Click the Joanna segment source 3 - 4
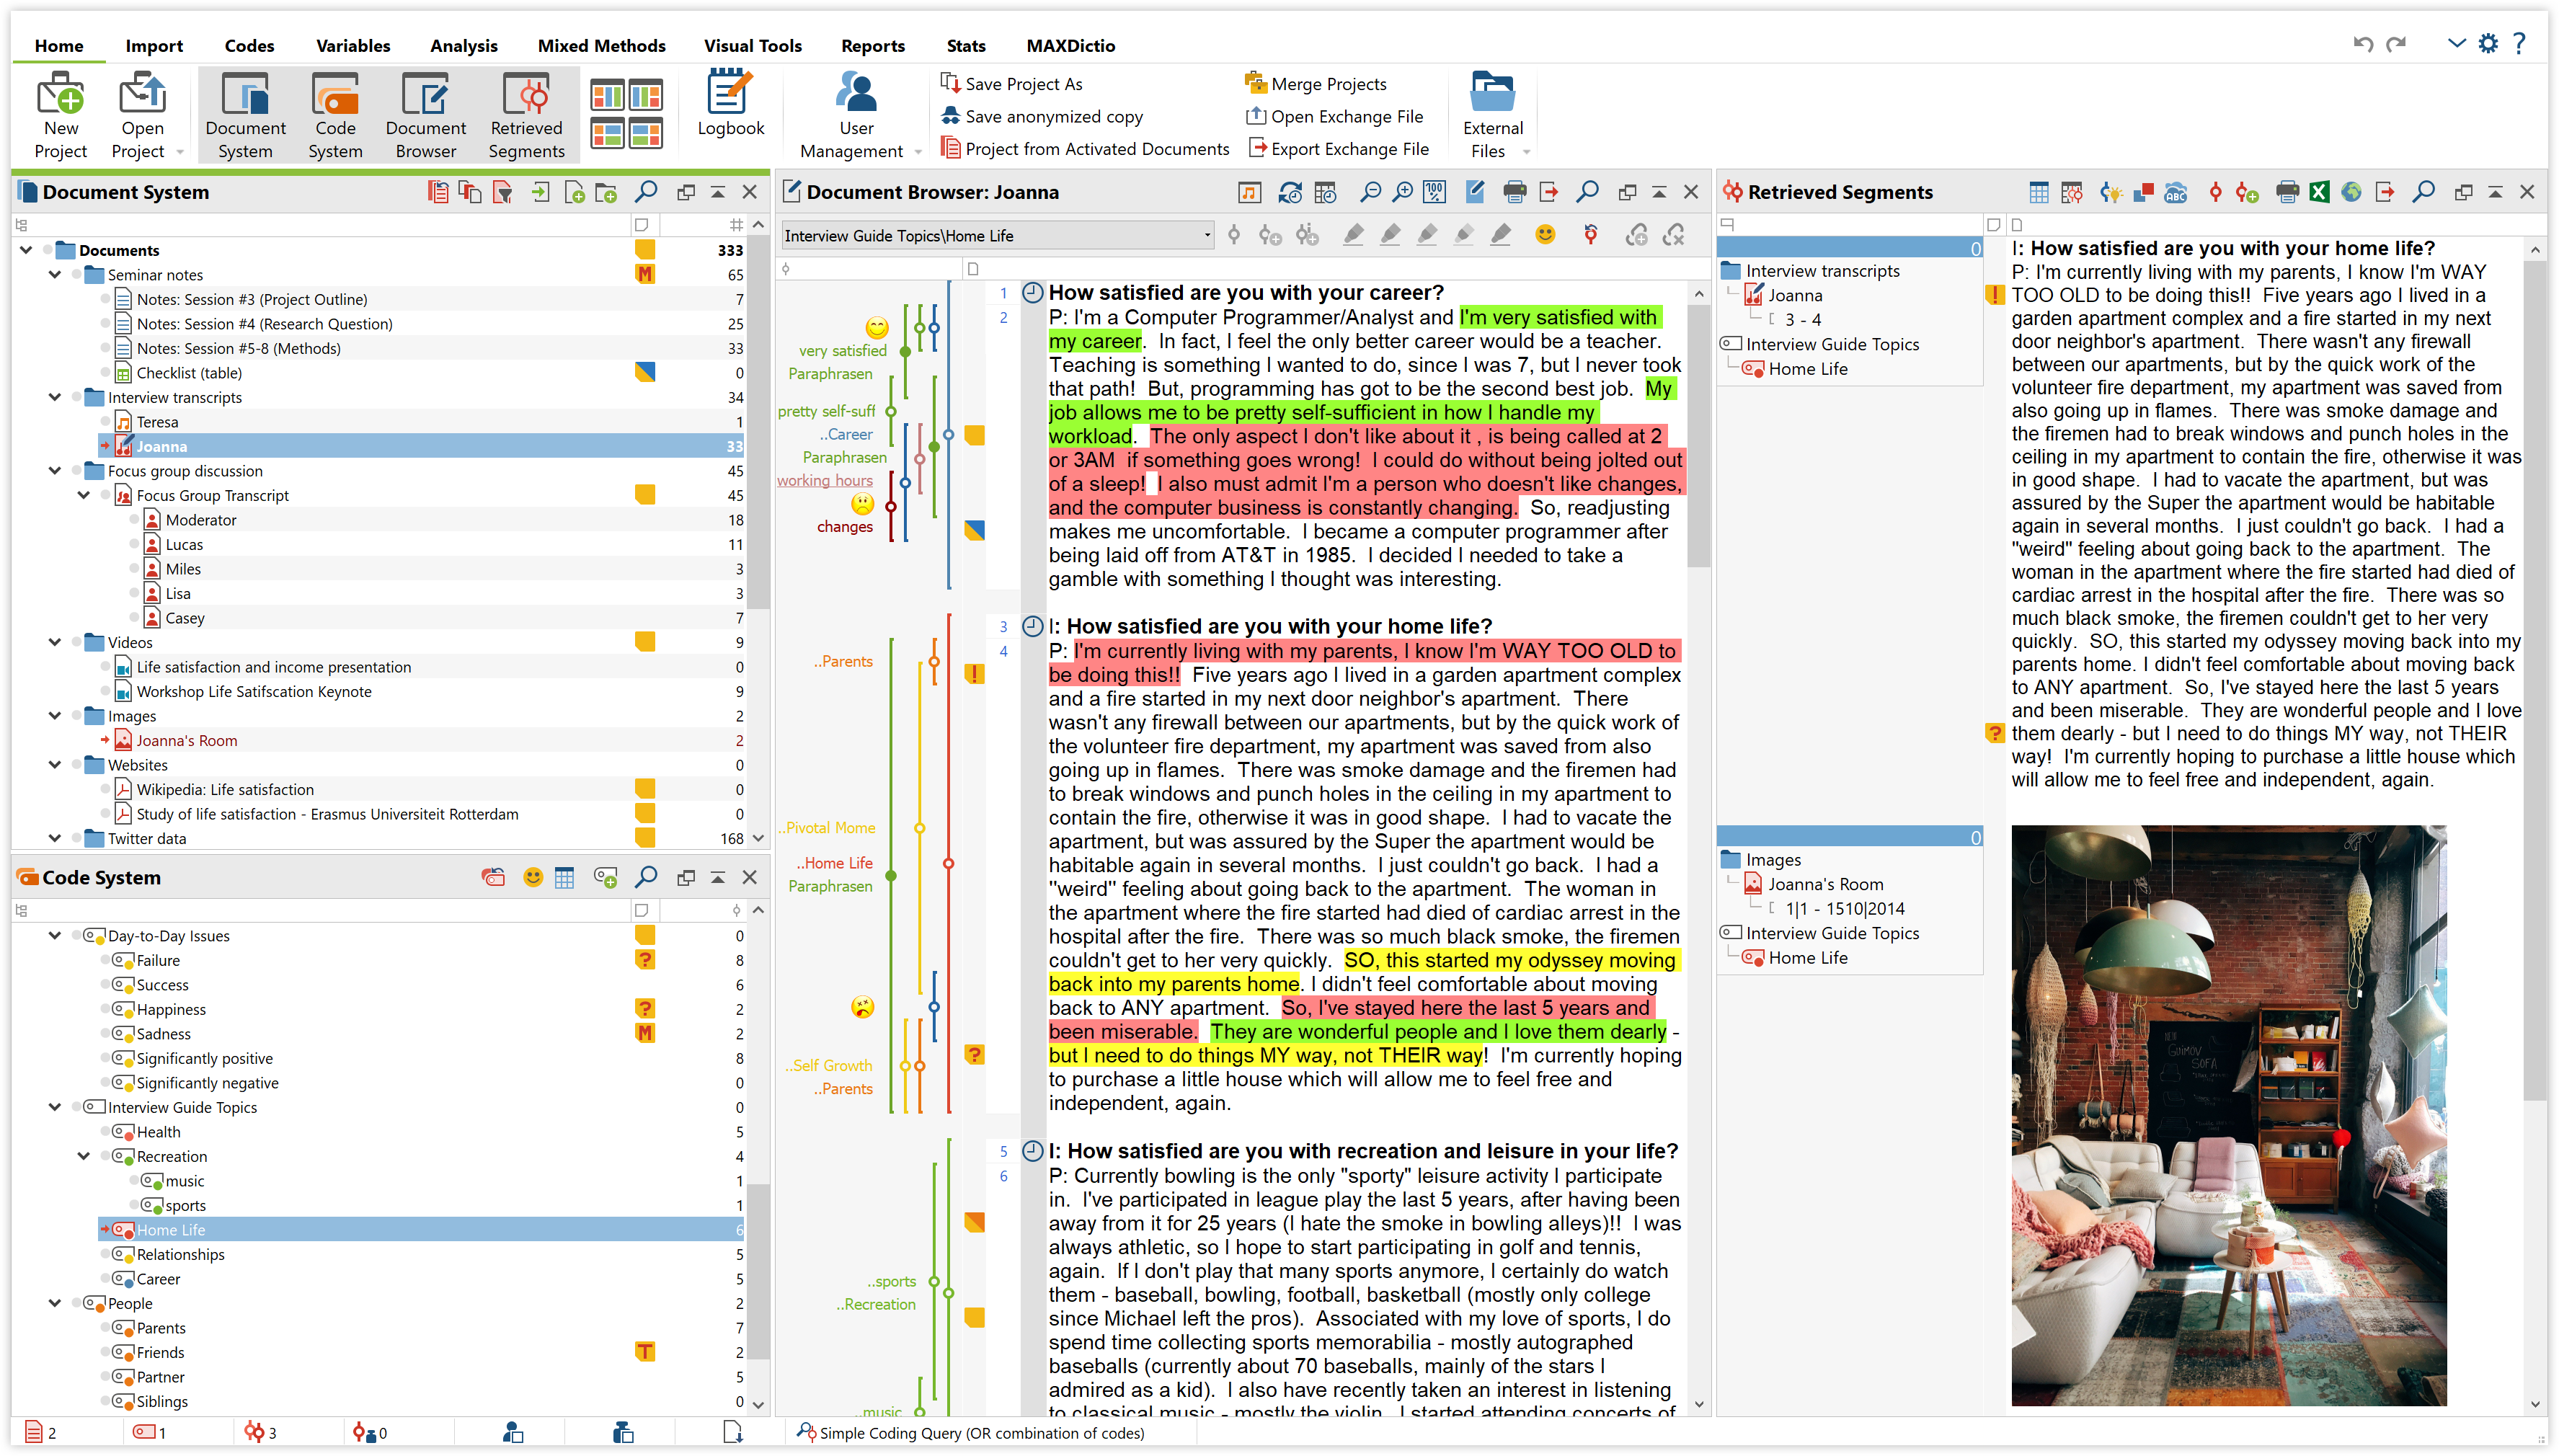 1803,320
